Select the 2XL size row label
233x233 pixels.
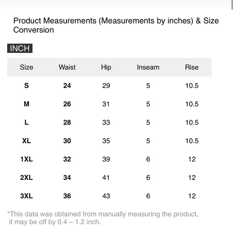coord(27,178)
